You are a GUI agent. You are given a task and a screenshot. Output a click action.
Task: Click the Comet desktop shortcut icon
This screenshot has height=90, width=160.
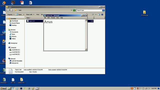click(x=4, y=3)
